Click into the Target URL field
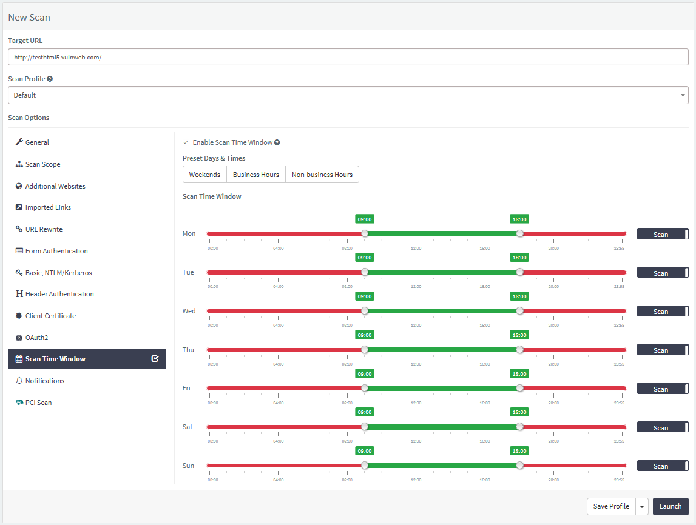Screen dimensions: 696x525 (x=348, y=57)
